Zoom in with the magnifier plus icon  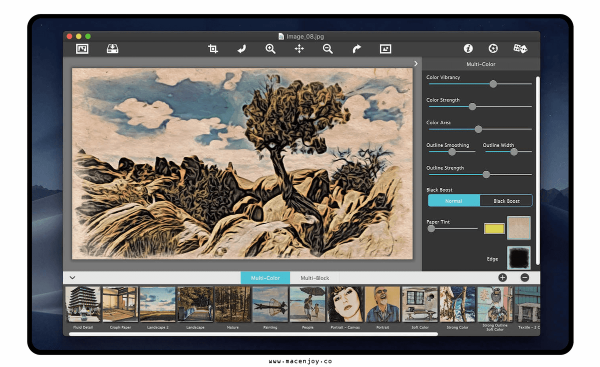(270, 49)
